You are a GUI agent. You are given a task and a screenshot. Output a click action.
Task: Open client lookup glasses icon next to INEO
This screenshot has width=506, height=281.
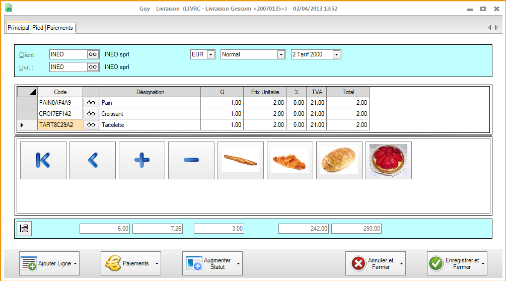coord(93,54)
